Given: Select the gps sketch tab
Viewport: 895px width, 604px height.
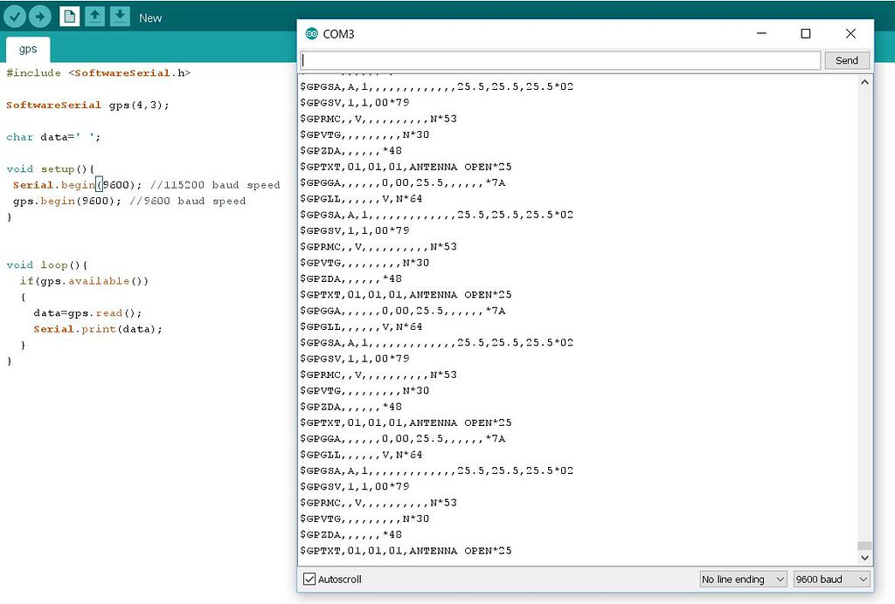Looking at the screenshot, I should [27, 49].
